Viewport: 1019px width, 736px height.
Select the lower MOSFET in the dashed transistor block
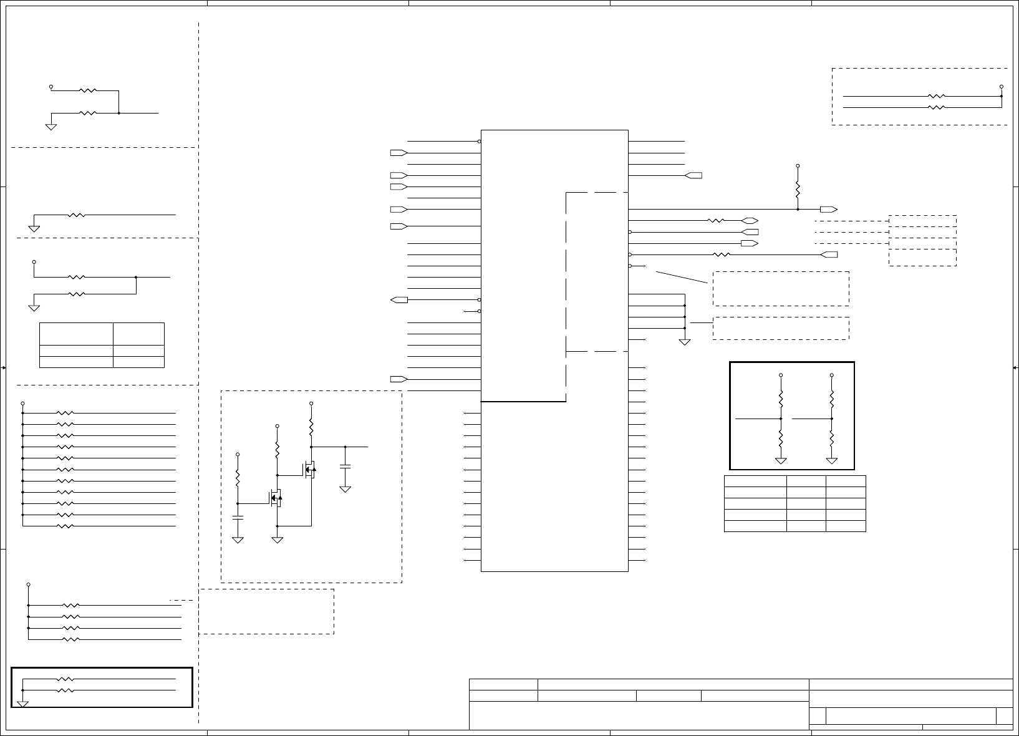point(275,498)
